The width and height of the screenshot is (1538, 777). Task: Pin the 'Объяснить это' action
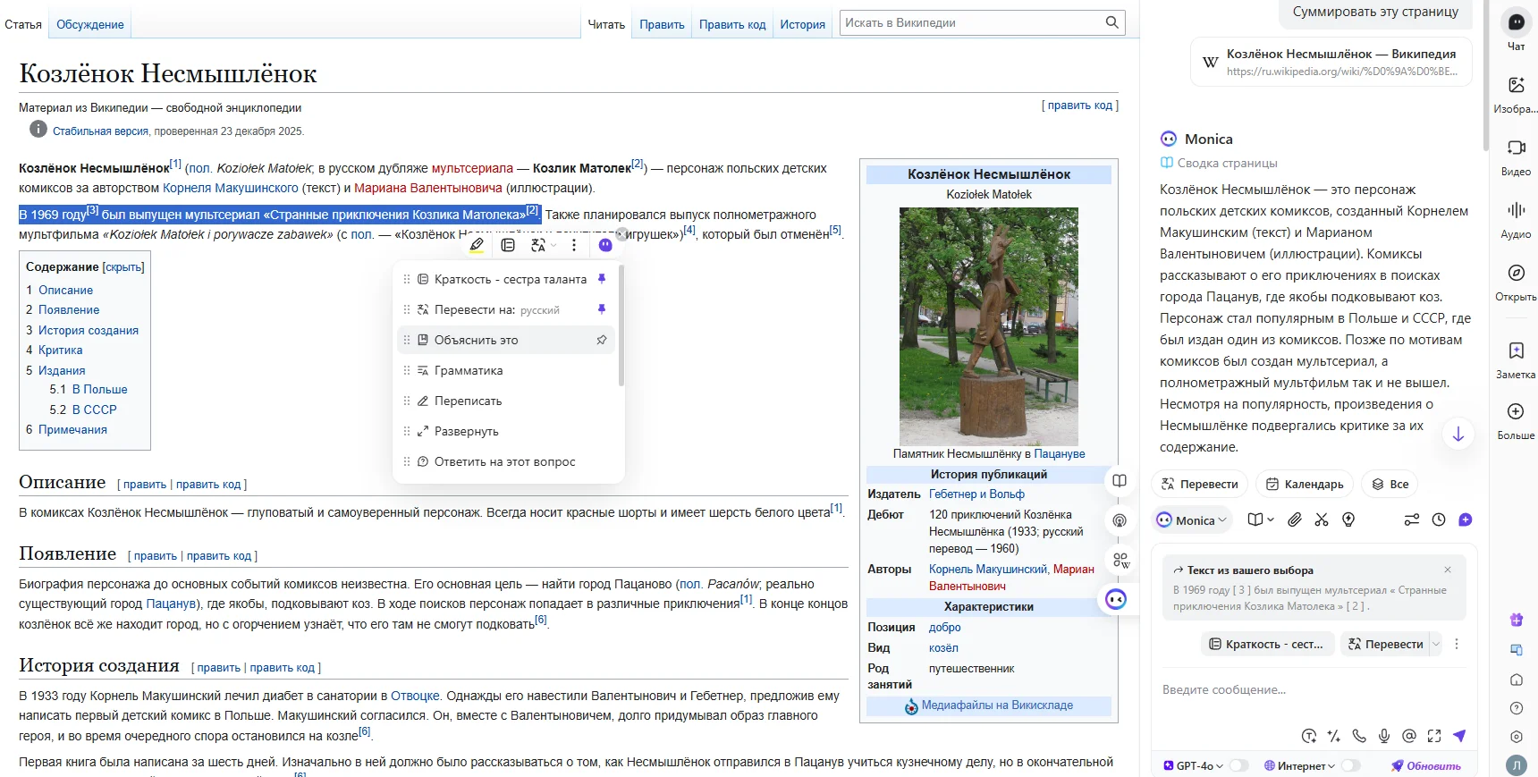click(602, 340)
